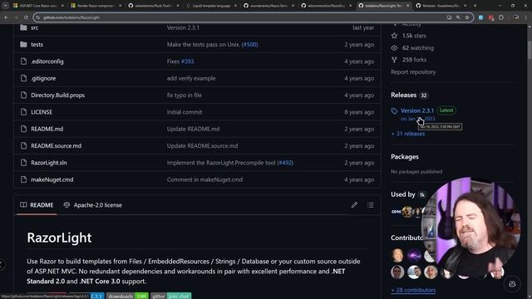This screenshot has height=299, width=532.
Task: Open the README.md file
Action: click(x=47, y=130)
